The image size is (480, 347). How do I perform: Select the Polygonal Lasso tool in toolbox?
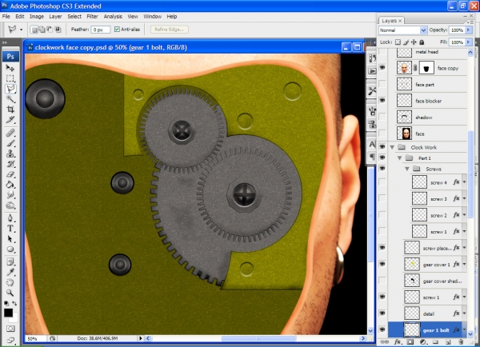[x=10, y=89]
